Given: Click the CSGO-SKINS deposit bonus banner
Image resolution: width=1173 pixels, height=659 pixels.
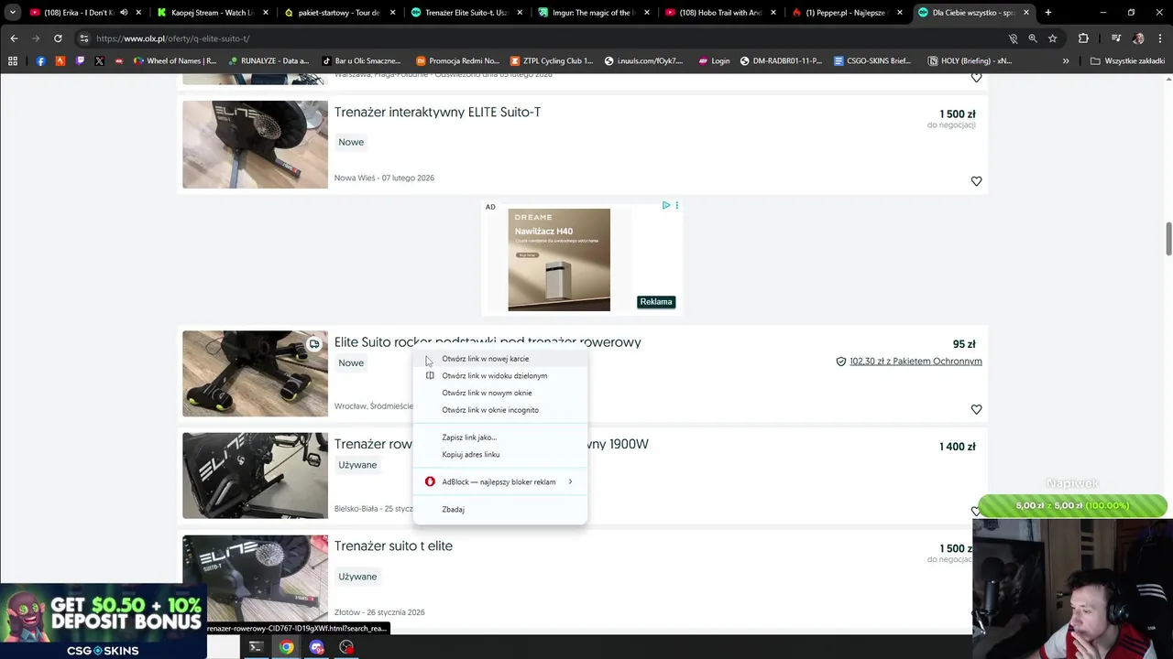Looking at the screenshot, I should pyautogui.click(x=103, y=622).
